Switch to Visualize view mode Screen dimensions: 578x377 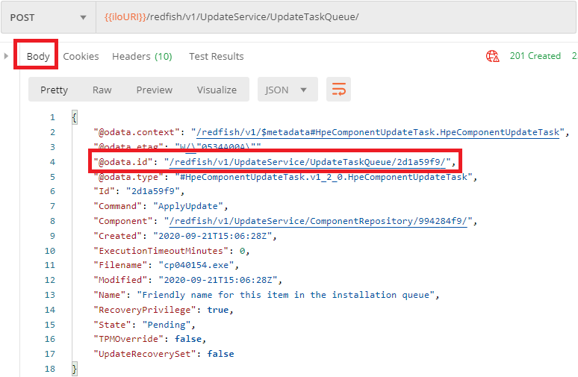(217, 90)
